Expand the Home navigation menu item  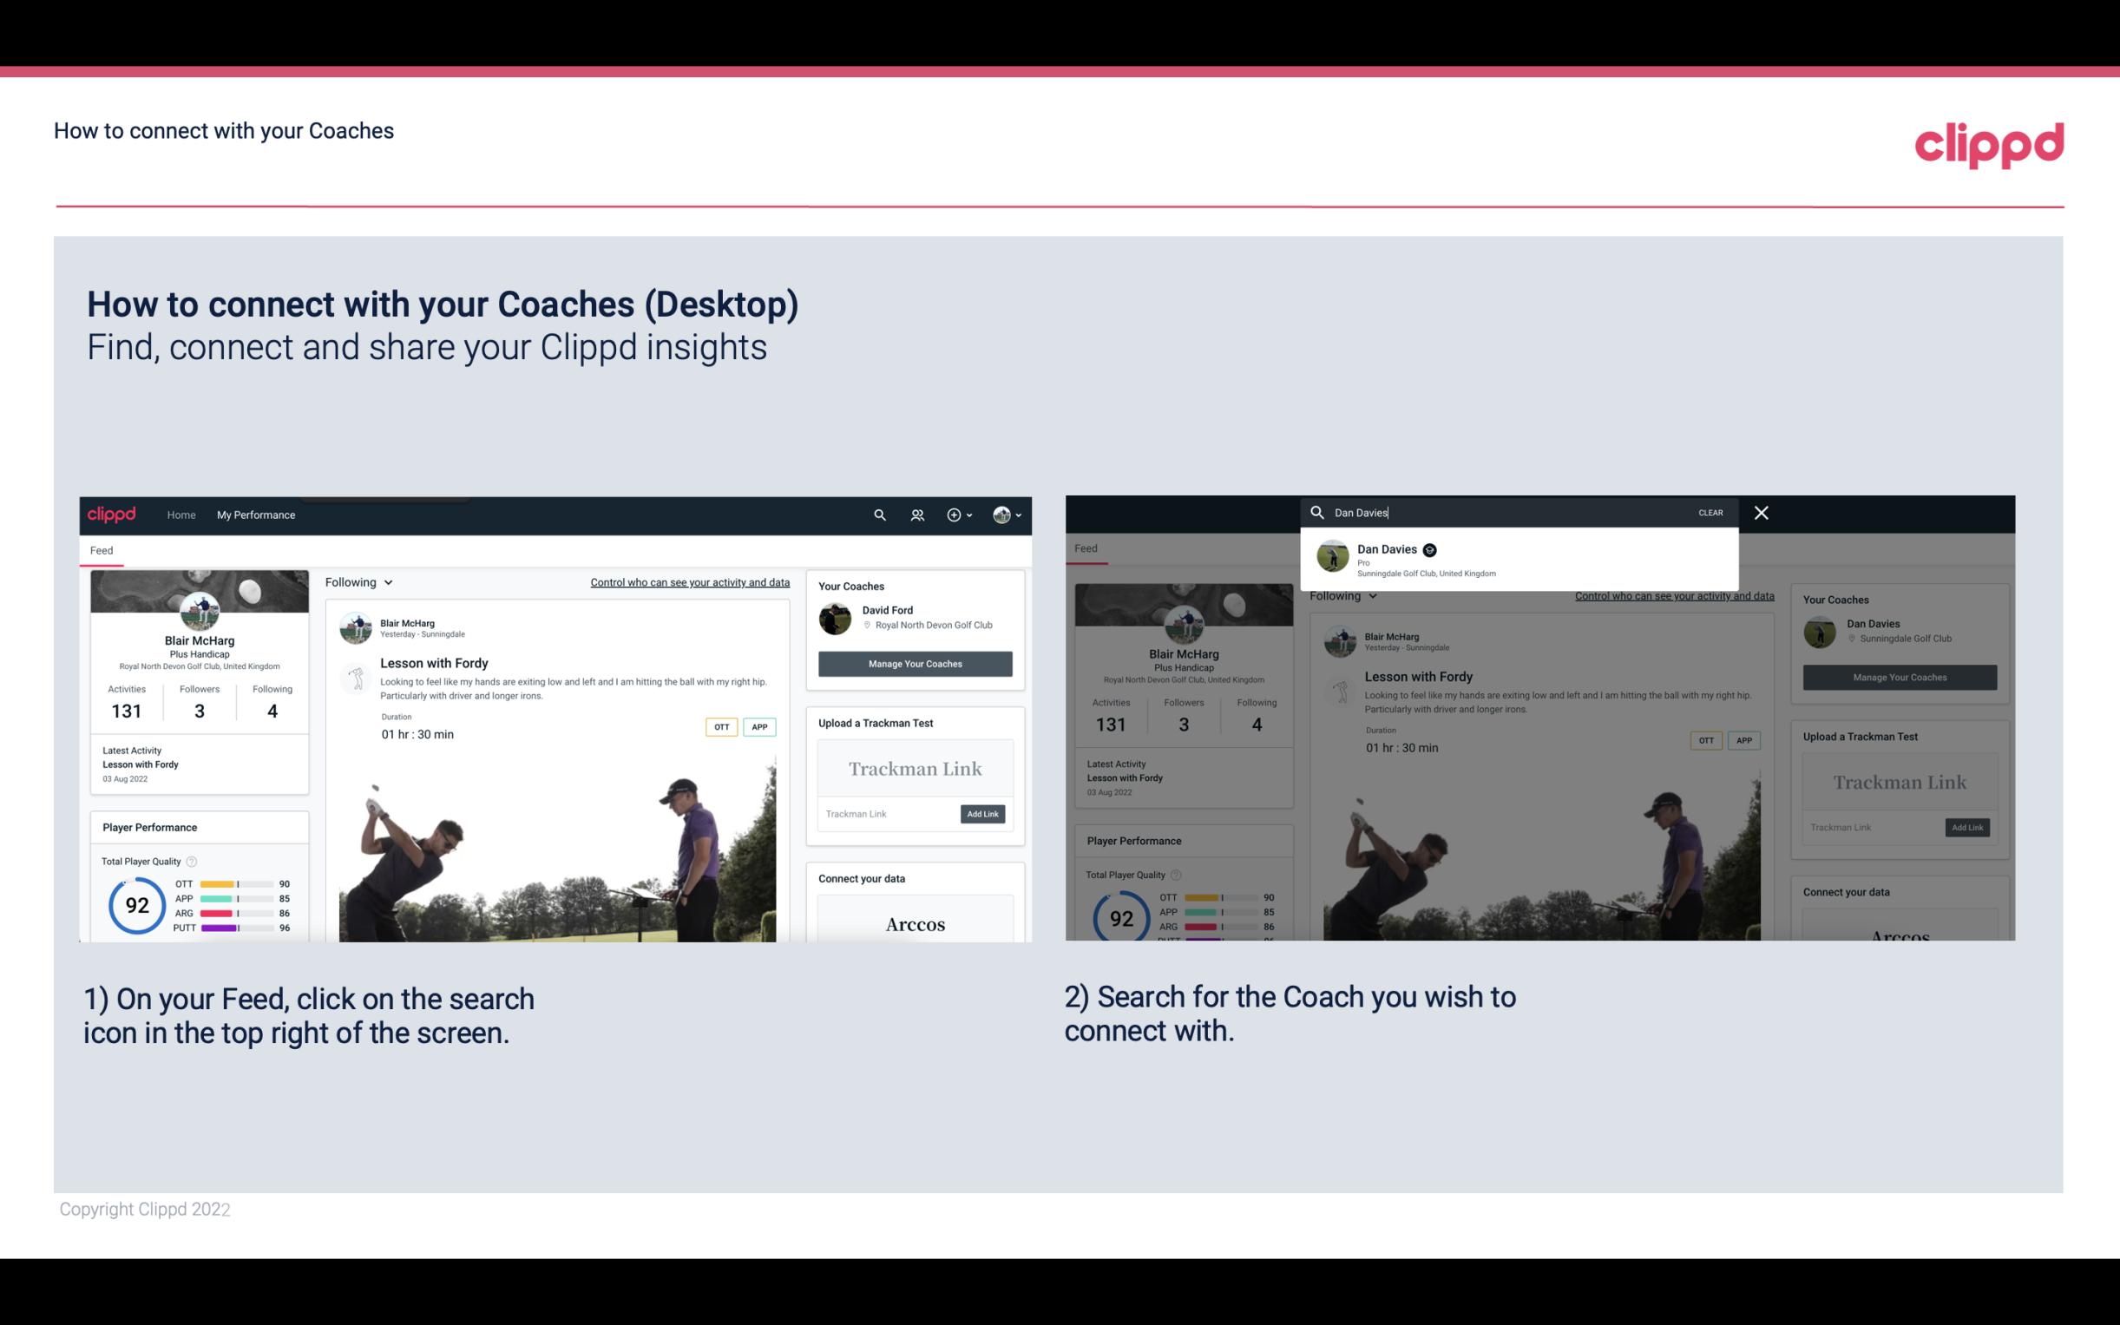pos(181,515)
